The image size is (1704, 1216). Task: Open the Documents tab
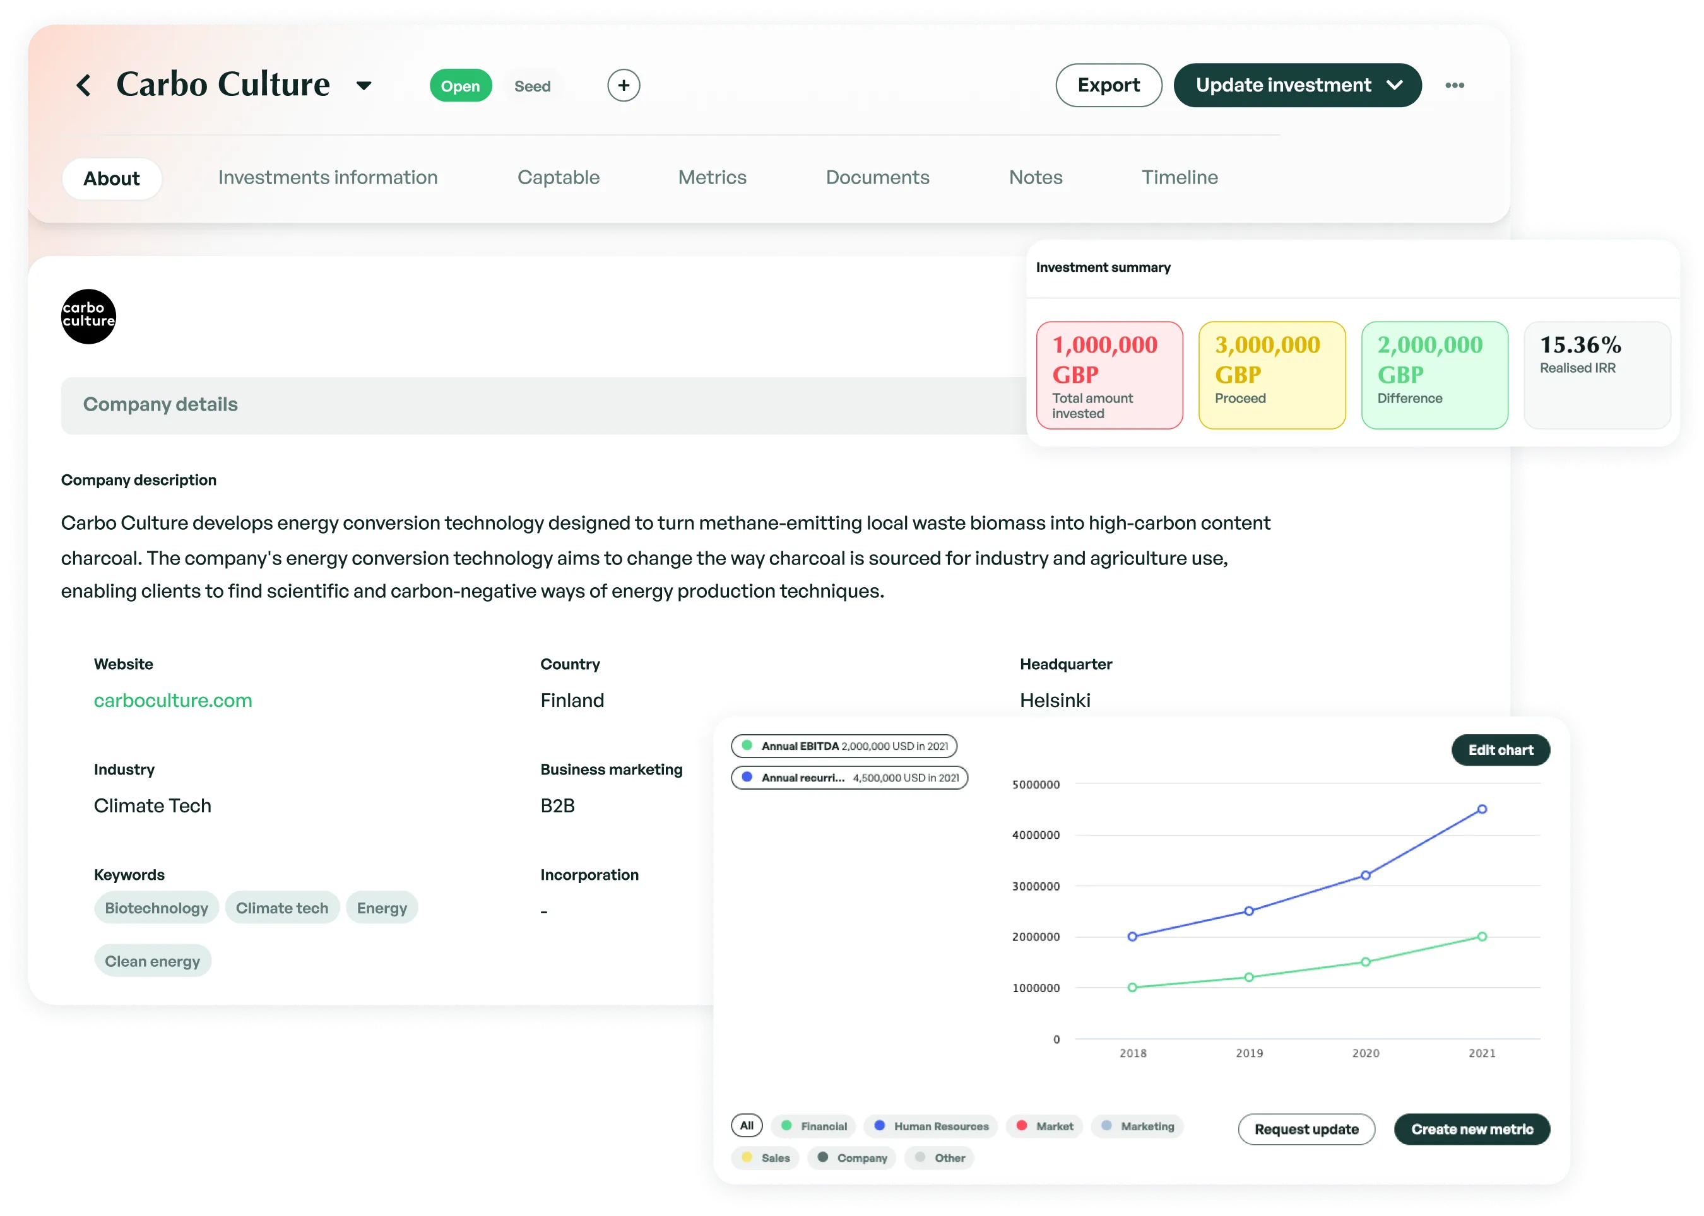click(877, 177)
